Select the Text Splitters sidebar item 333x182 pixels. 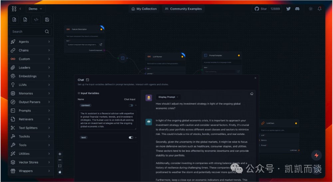coord(31,128)
